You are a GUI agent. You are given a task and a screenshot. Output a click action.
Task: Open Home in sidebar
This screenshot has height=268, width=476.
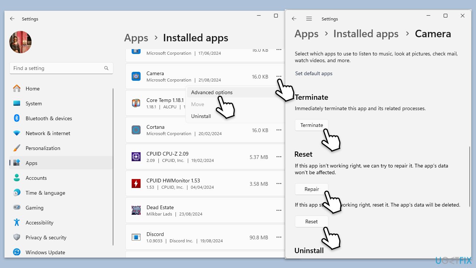pyautogui.click(x=61, y=89)
